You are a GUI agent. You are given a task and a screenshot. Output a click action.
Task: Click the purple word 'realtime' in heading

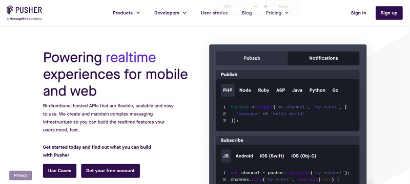click(131, 57)
